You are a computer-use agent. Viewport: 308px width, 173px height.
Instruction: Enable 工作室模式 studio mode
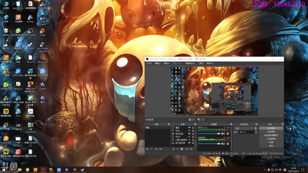(x=271, y=139)
